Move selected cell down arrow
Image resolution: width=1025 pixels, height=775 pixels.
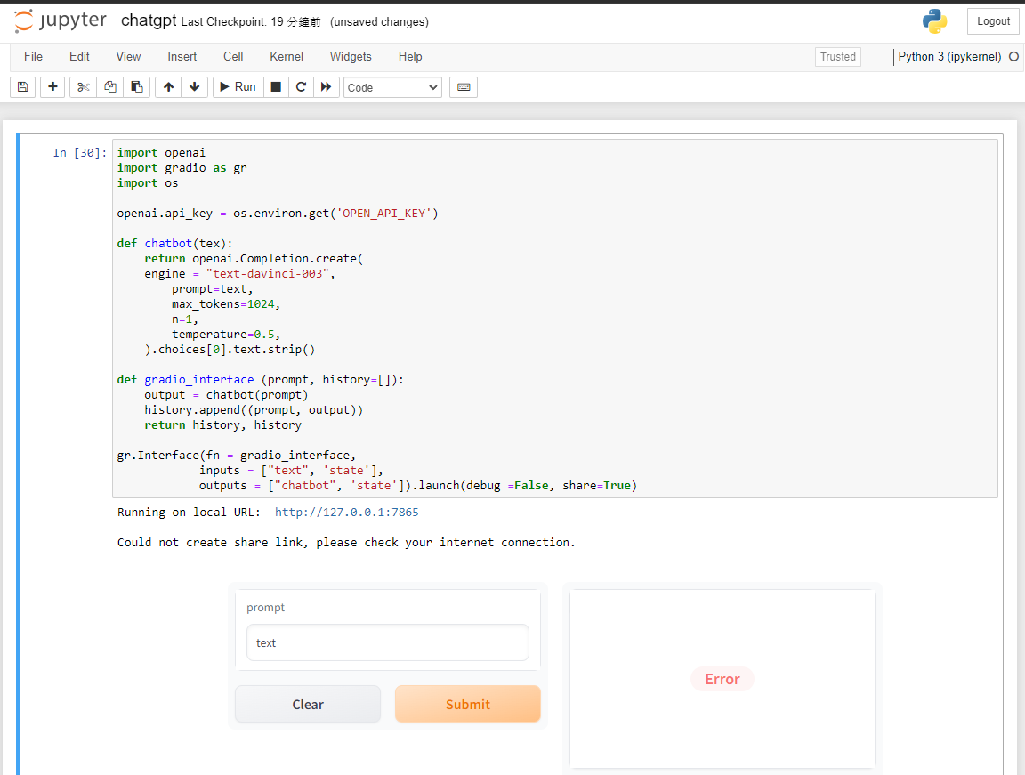coord(194,87)
